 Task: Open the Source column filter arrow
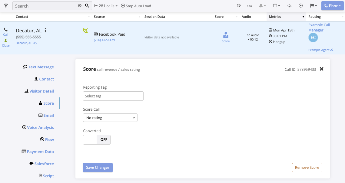tap(140, 17)
